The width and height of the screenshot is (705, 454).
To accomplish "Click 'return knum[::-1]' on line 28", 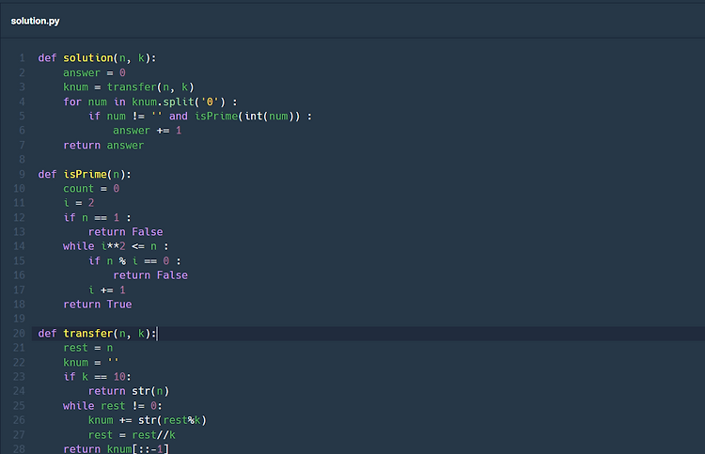I will tap(116, 448).
